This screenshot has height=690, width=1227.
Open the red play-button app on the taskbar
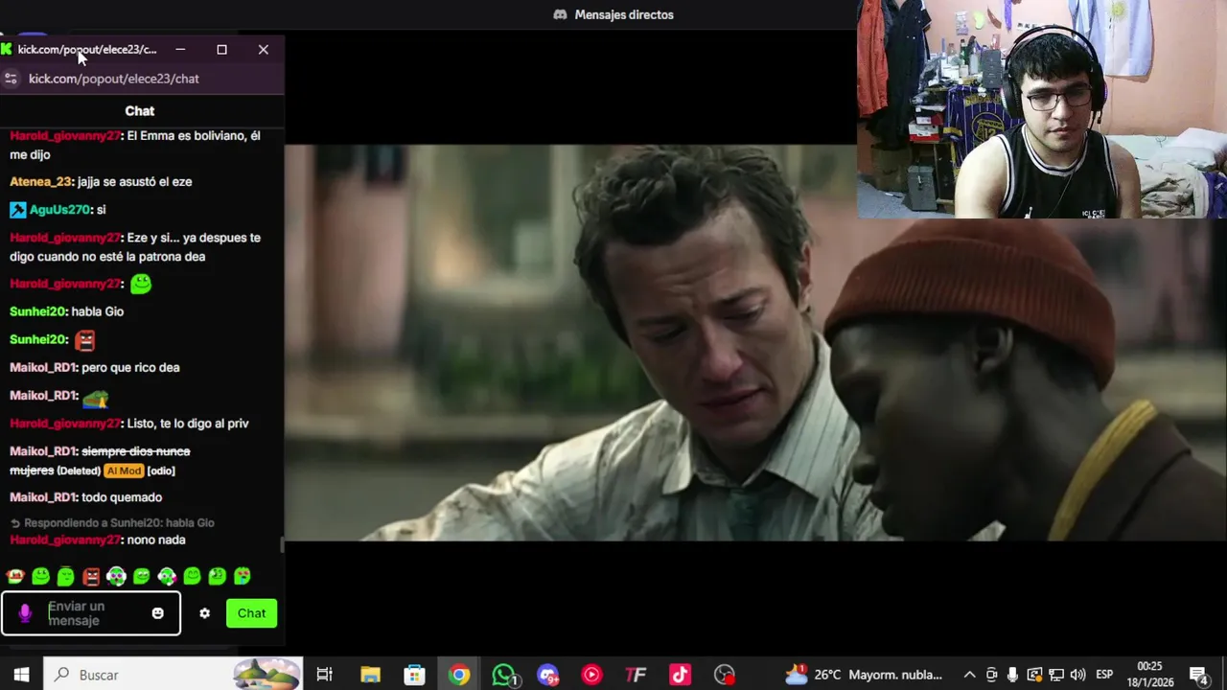[x=591, y=675]
